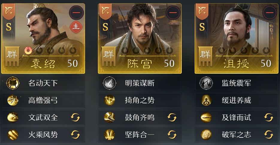Screen dimensions: 280x145
Task: Select the 袁绍 portrait card
Action: tap(43, 38)
